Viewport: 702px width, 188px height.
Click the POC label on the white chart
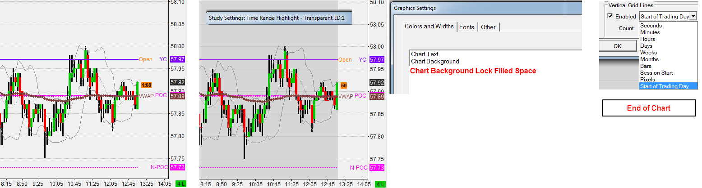point(161,95)
